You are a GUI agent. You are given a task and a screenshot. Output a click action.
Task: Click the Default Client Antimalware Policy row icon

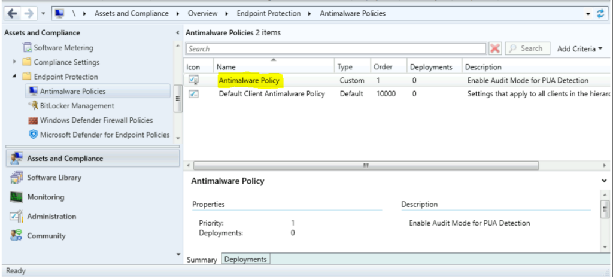click(x=193, y=94)
